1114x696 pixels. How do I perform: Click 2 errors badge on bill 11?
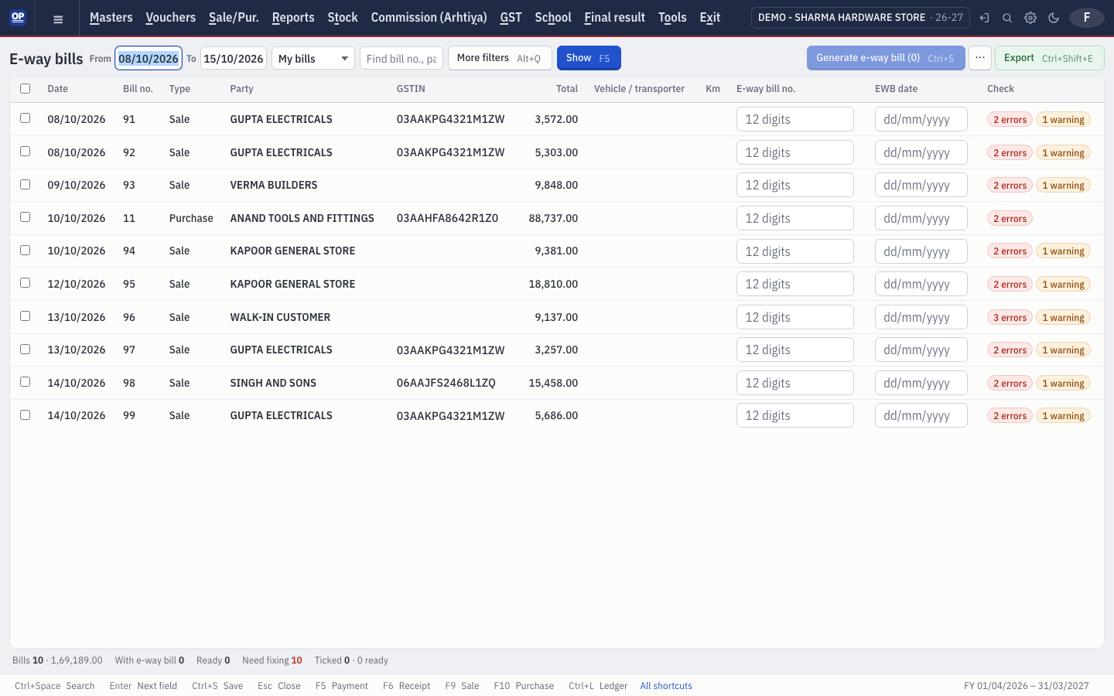[1010, 219]
